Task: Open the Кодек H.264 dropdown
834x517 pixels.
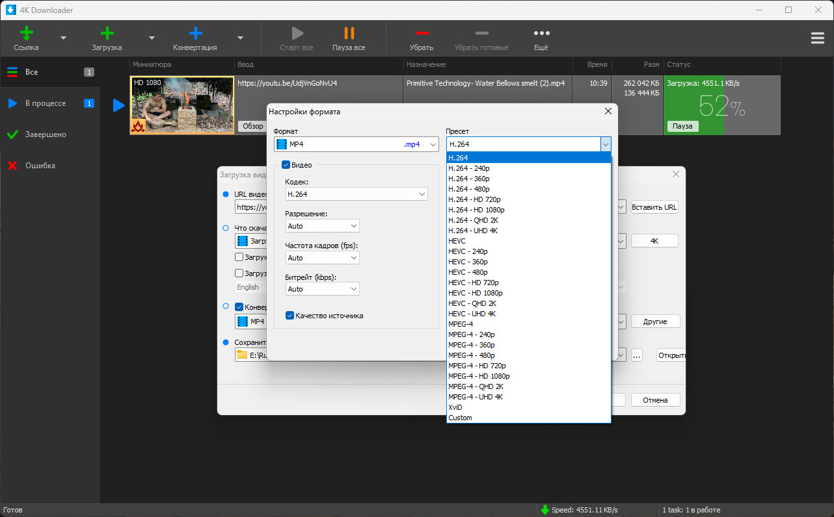Action: coord(356,194)
